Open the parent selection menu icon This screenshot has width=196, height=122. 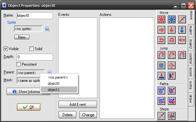[49, 72]
